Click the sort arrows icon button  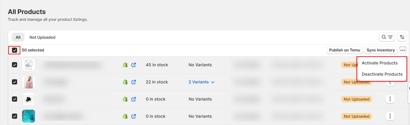(x=402, y=37)
